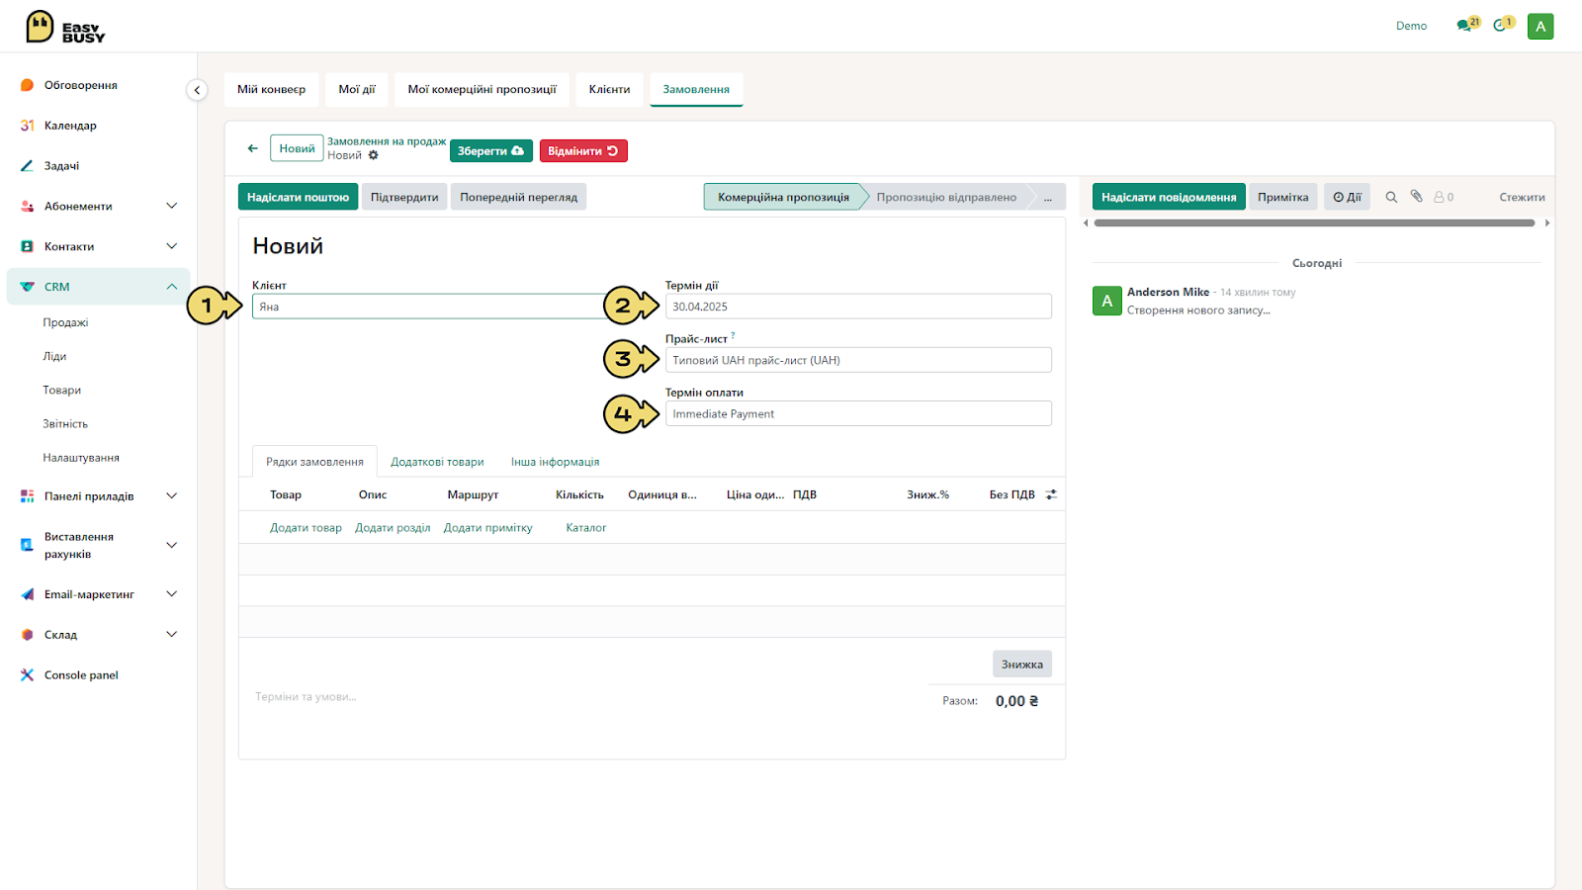Click the Додати товар link
1582x890 pixels.
pos(306,528)
